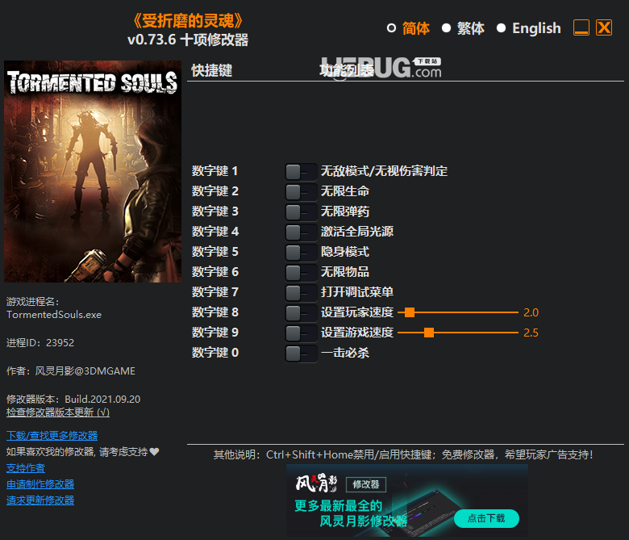Click player speed slider handle
Image resolution: width=629 pixels, height=540 pixels.
(x=410, y=312)
